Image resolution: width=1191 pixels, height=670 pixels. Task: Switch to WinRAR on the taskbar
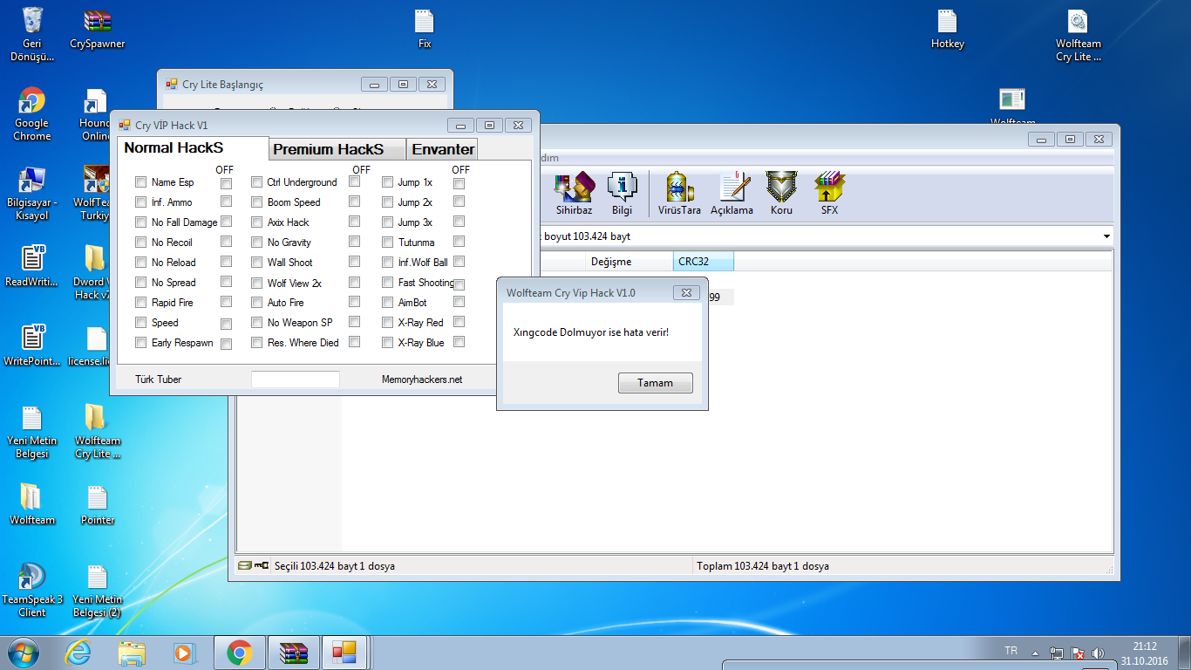pos(292,653)
